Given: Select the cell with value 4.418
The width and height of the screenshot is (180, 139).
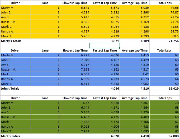Looking at the screenshot, I should tap(135, 136).
